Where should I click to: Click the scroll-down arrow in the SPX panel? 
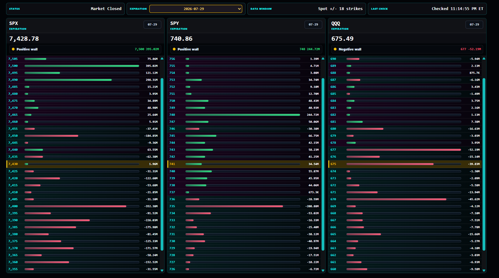coord(162,270)
